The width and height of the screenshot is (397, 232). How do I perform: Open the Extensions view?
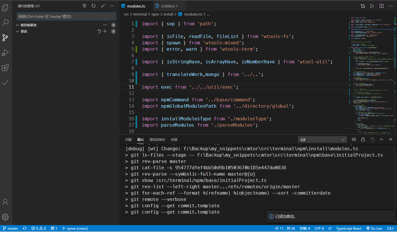point(5,68)
